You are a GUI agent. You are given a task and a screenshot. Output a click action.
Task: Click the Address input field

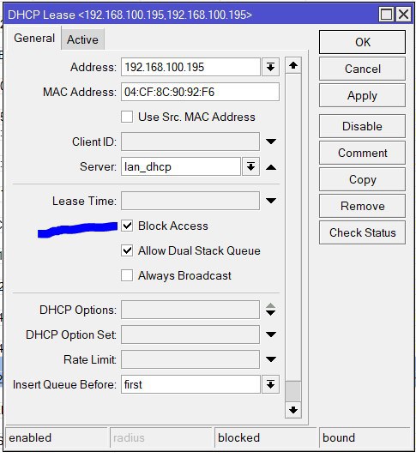(190, 67)
